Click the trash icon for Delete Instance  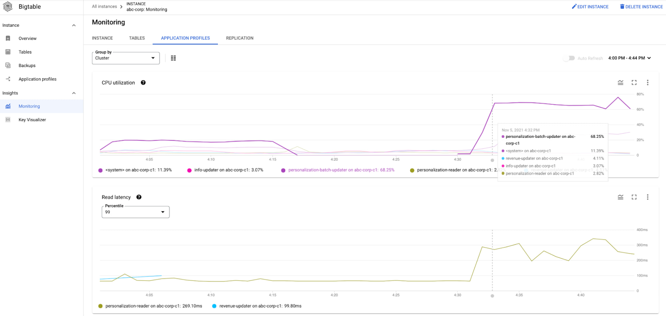622,6
